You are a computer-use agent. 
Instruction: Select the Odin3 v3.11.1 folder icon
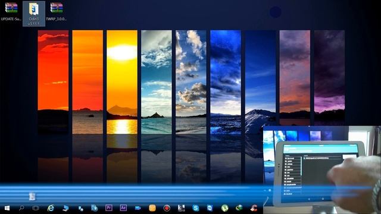(x=34, y=14)
